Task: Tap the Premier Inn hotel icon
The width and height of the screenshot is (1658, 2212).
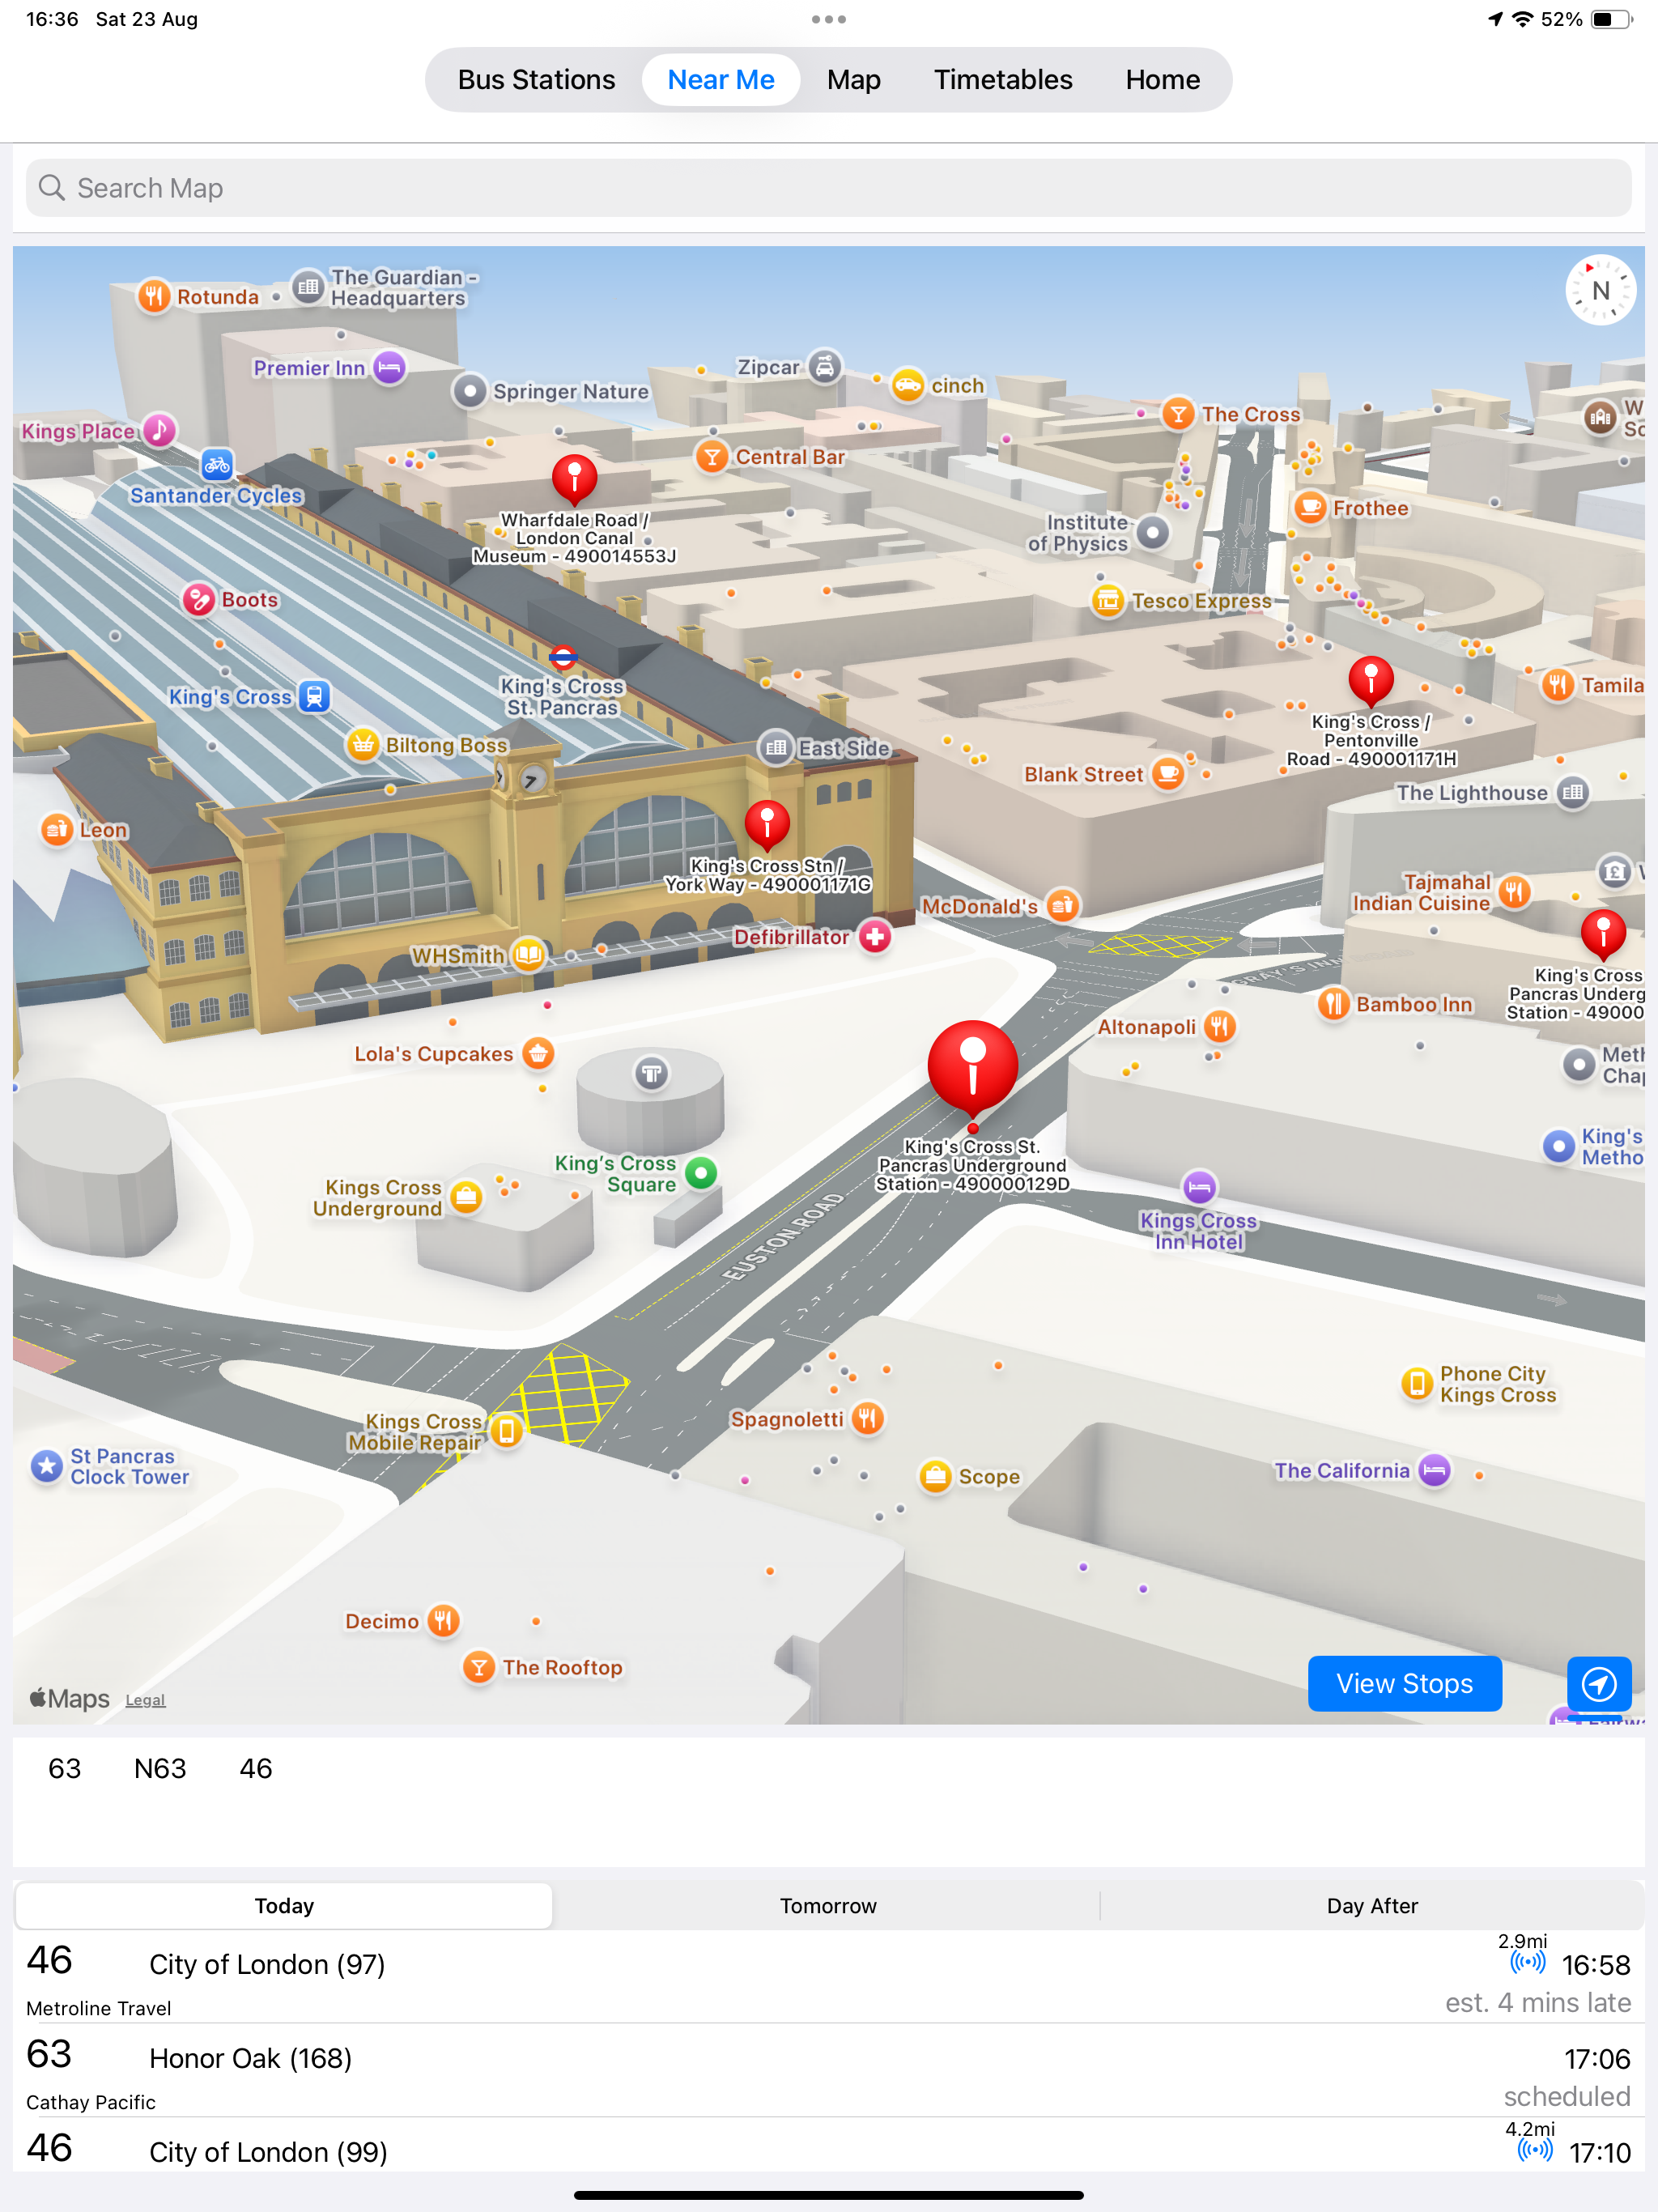Action: coord(389,368)
